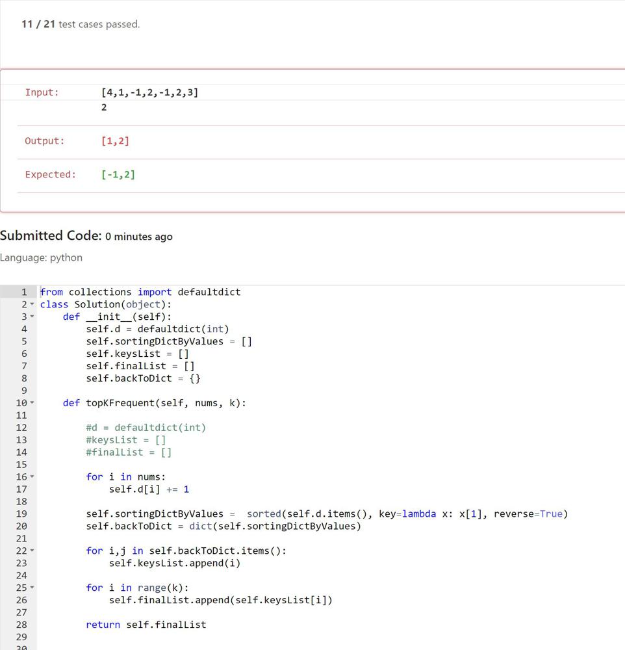Click the '#d = defaultdict(int)' comment
Screen dimensions: 625x650
click(x=146, y=428)
